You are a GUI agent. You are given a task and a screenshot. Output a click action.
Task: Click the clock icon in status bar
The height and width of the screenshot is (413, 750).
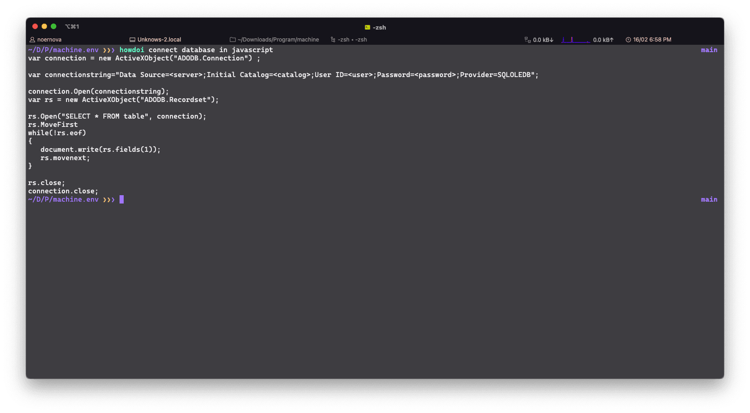(x=628, y=40)
